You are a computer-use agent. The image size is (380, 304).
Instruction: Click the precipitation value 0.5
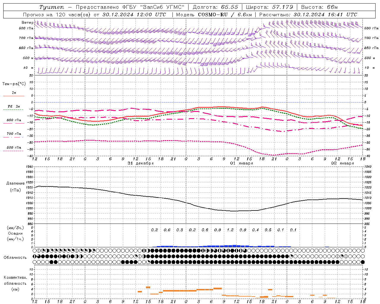pos(268,230)
